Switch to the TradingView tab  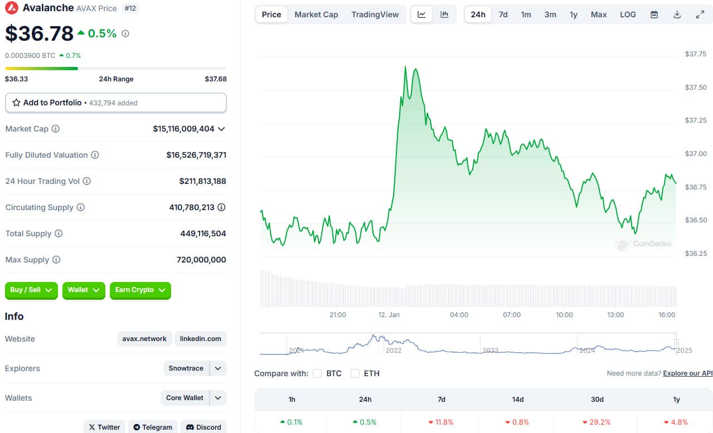(x=375, y=14)
